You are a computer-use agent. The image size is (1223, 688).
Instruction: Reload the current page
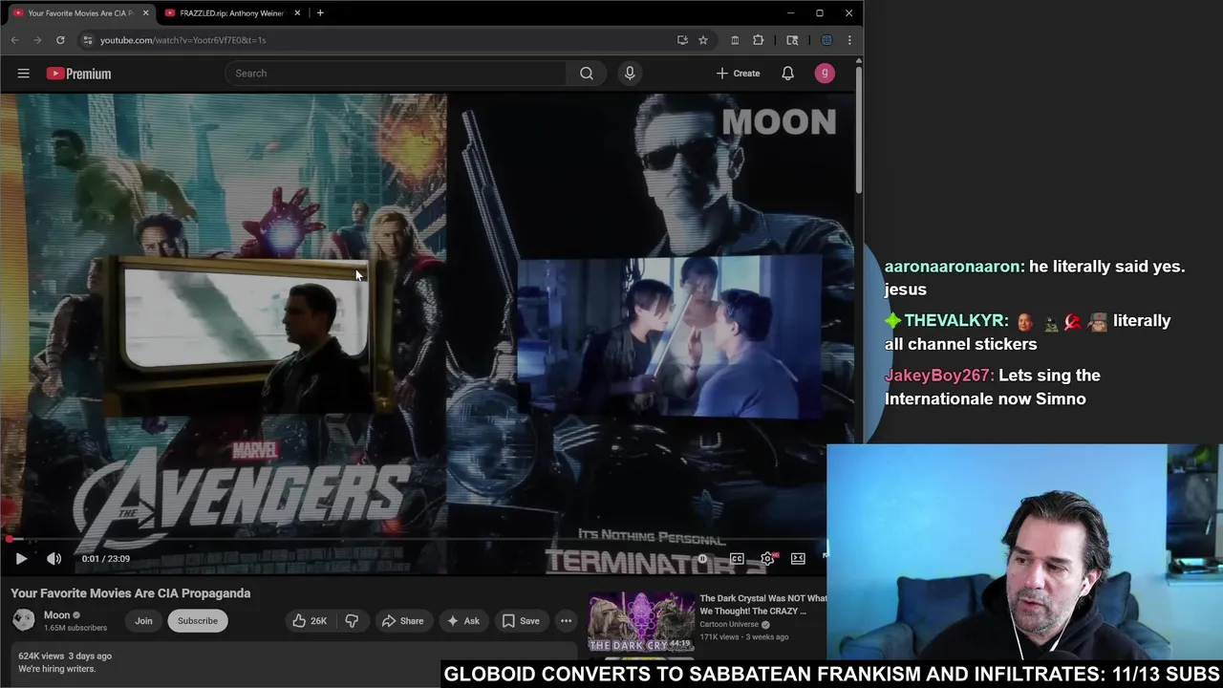coord(60,40)
